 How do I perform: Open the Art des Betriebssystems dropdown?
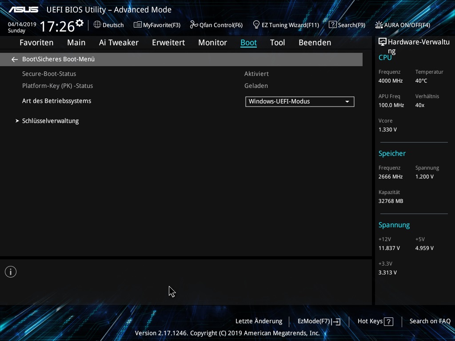pos(300,102)
